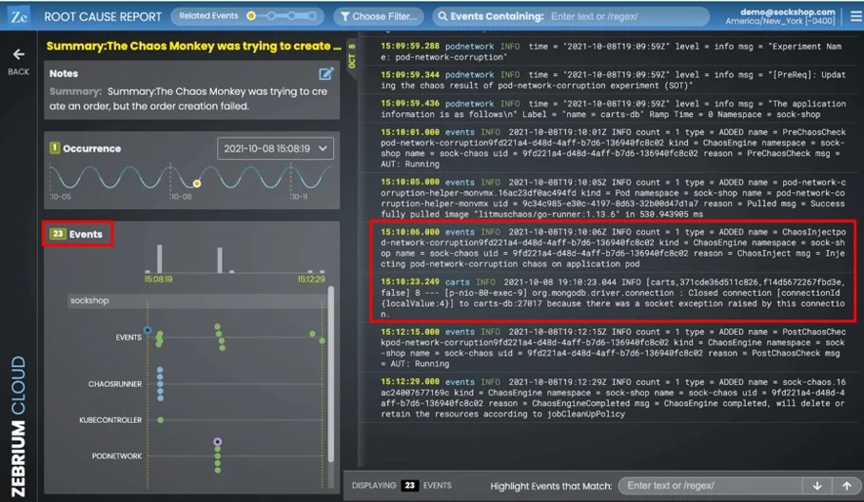This screenshot has height=502, width=864.
Task: Click the 15:12:29 histogram end label
Action: pos(311,280)
